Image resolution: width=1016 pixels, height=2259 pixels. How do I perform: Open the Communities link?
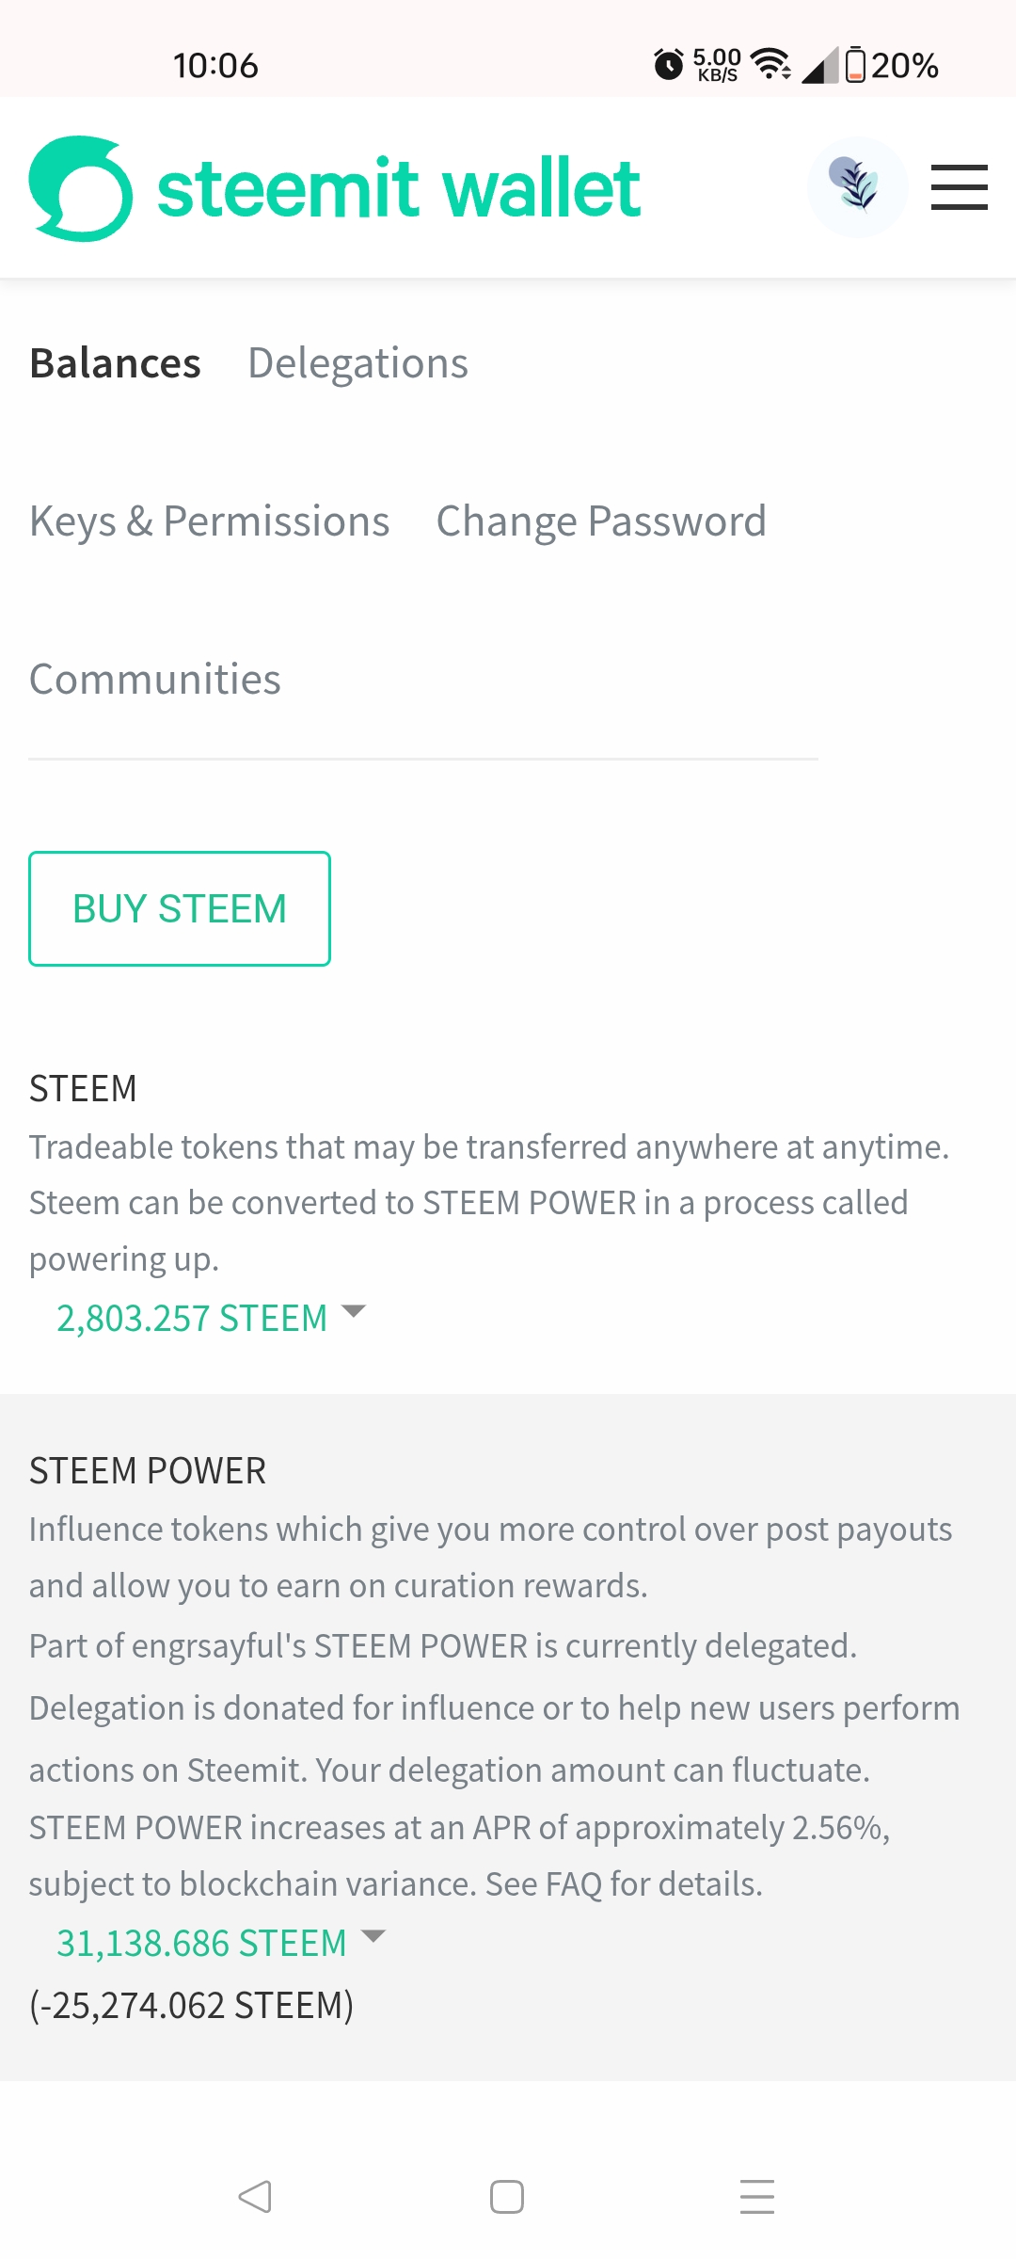[x=155, y=680]
